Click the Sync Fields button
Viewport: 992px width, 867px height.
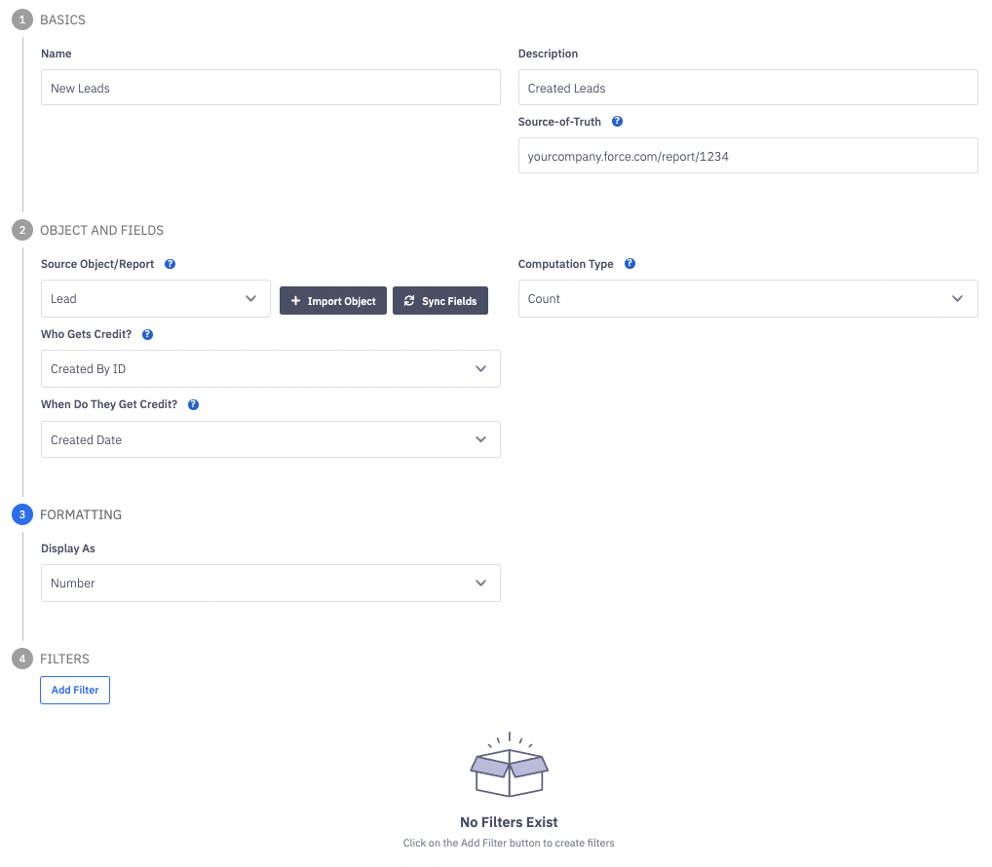coord(439,301)
